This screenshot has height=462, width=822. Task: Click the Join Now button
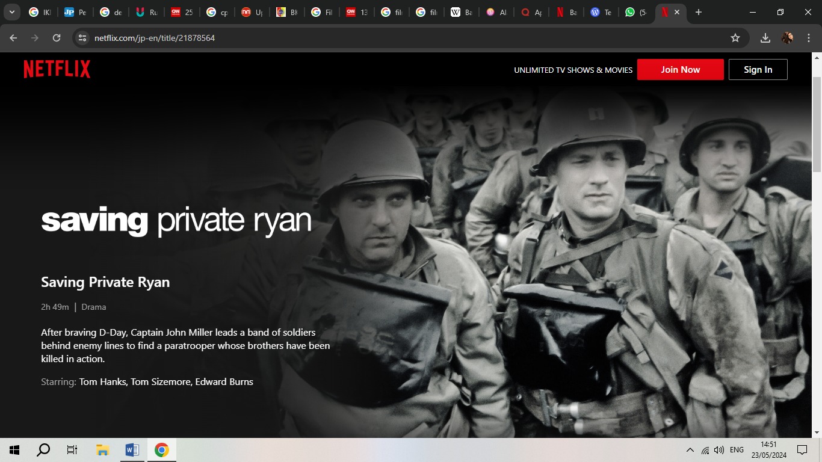(681, 70)
